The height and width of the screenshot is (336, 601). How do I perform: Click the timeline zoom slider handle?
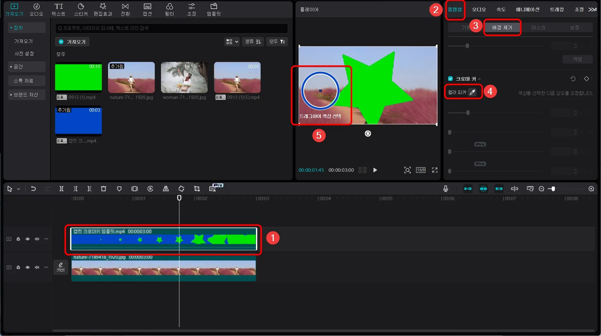coord(553,189)
